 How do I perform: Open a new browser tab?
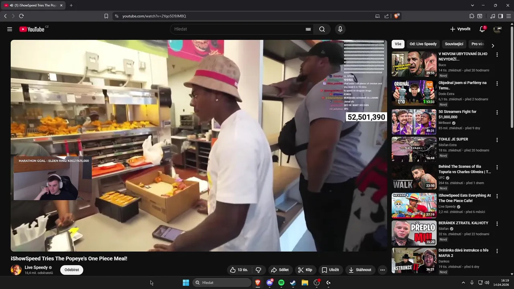pyautogui.click(x=71, y=5)
